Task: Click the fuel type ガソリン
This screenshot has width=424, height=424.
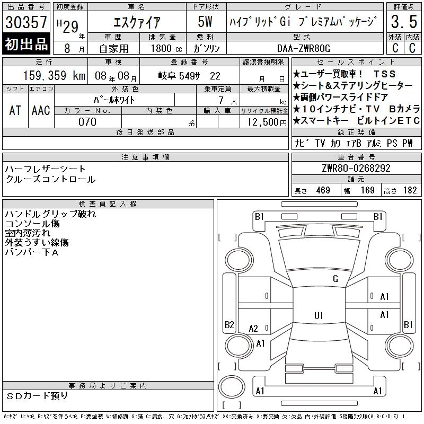Action: [206, 49]
